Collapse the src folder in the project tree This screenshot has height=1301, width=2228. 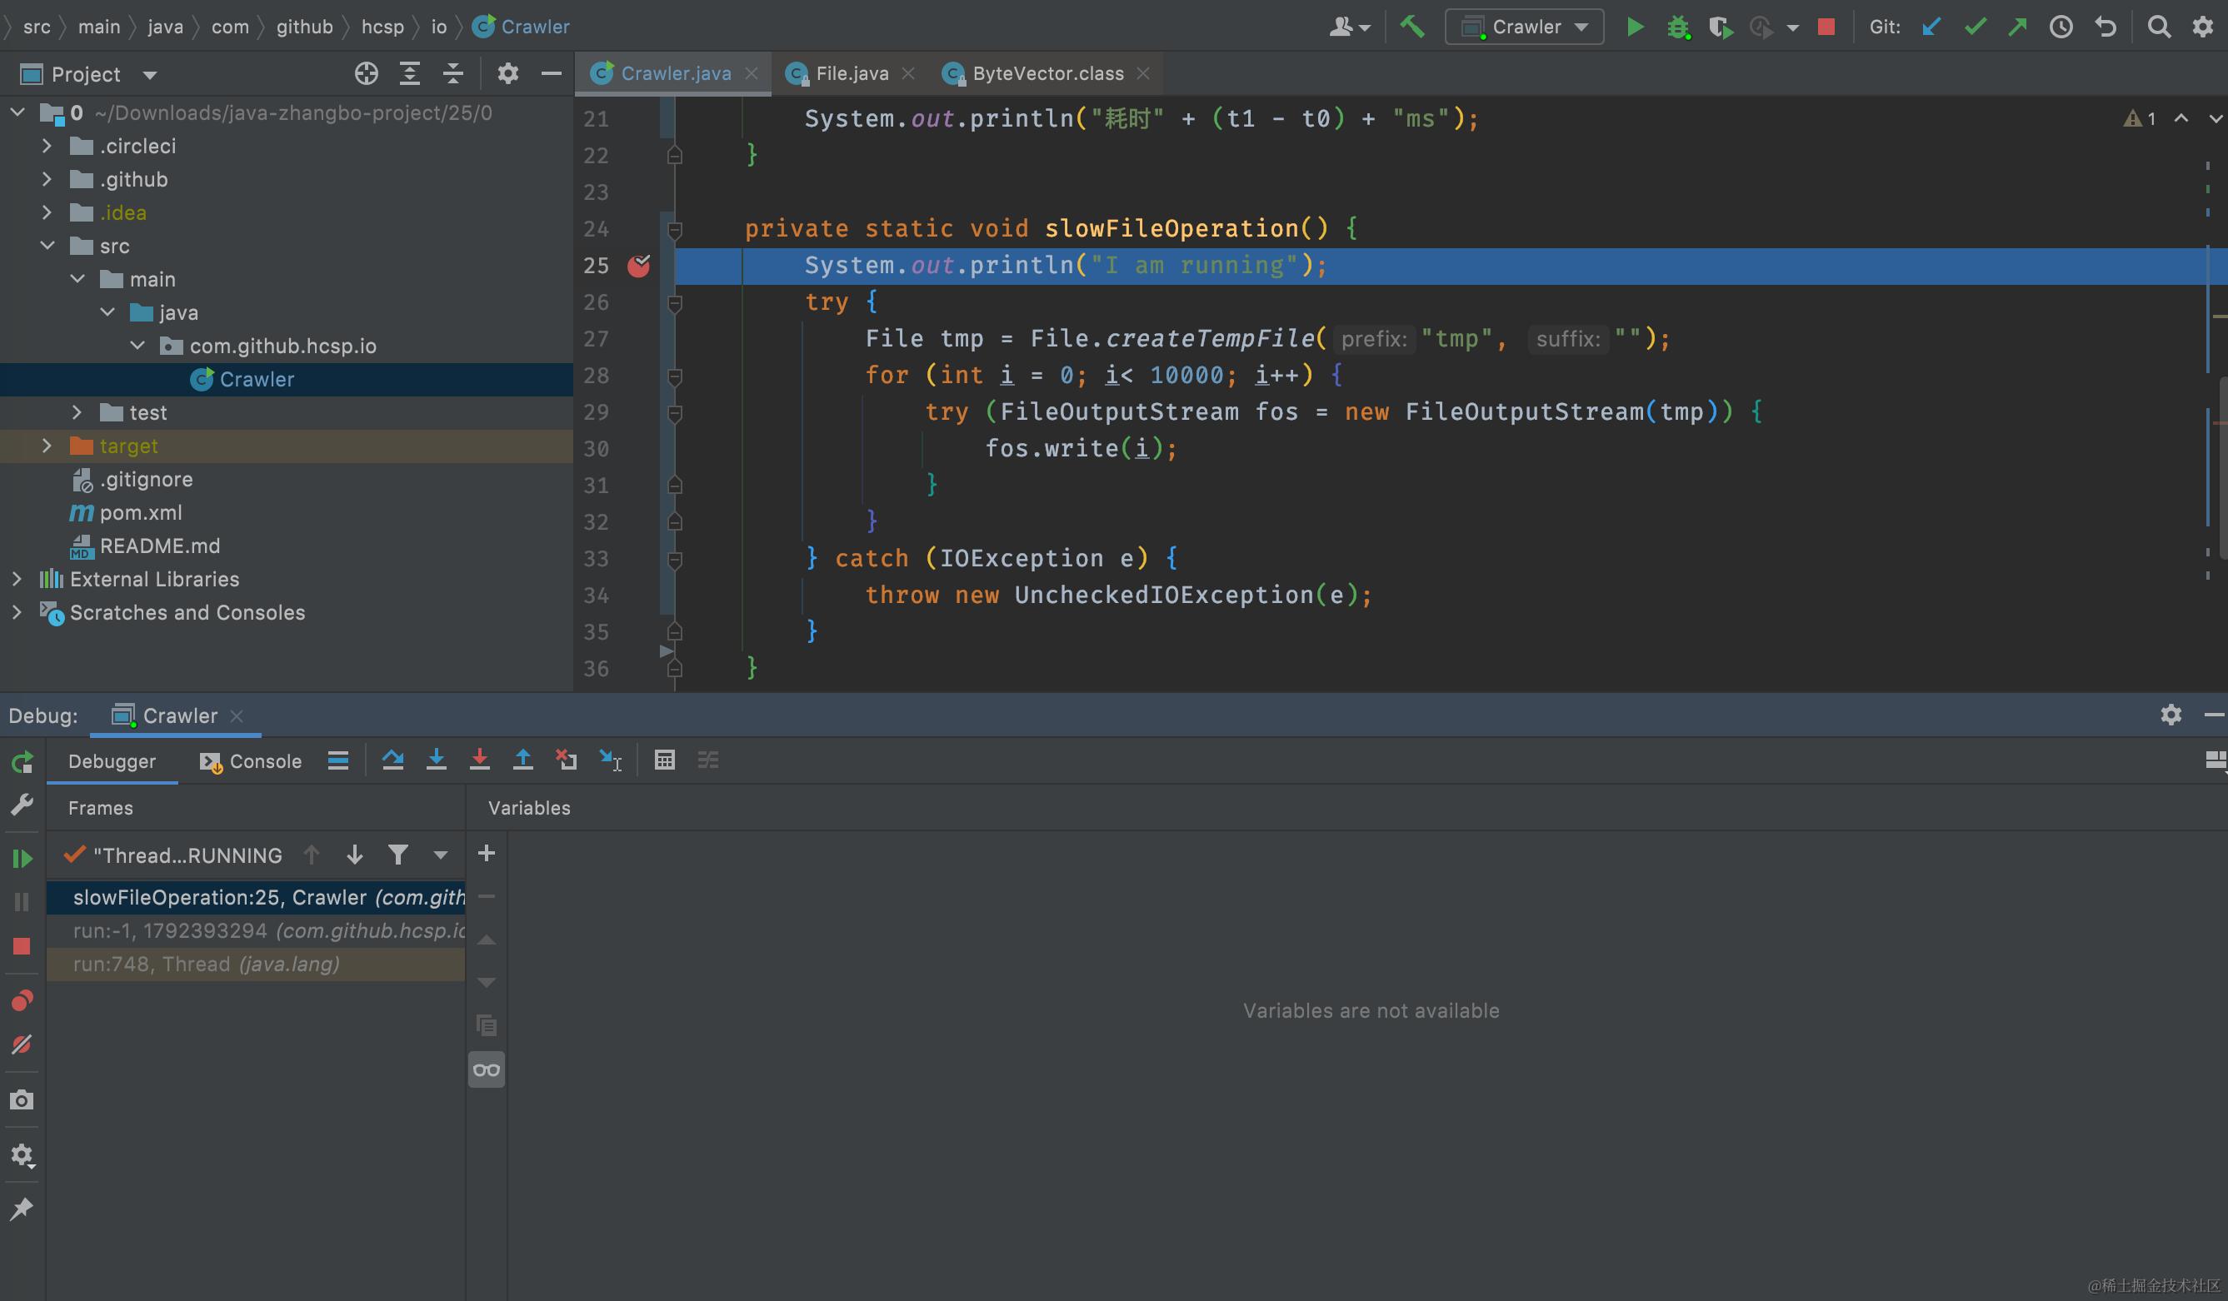(47, 246)
